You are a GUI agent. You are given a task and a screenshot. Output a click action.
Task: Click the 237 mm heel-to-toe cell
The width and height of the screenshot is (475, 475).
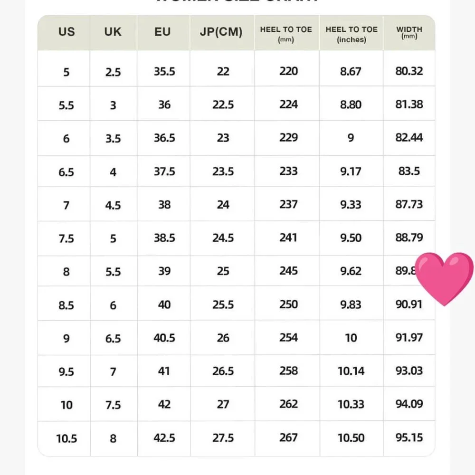[288, 204]
